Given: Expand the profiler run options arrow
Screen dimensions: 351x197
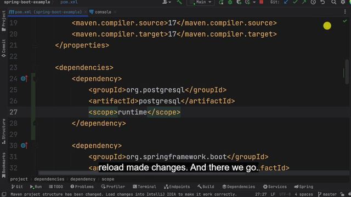Looking at the screenshot, I should pyautogui.click(x=254, y=2).
